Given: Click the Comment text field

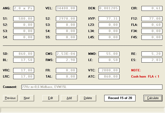Looking at the screenshot, I should click(92, 87).
